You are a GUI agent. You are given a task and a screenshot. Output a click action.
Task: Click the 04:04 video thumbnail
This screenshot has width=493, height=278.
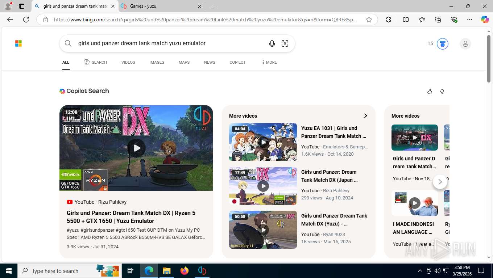coord(263,142)
